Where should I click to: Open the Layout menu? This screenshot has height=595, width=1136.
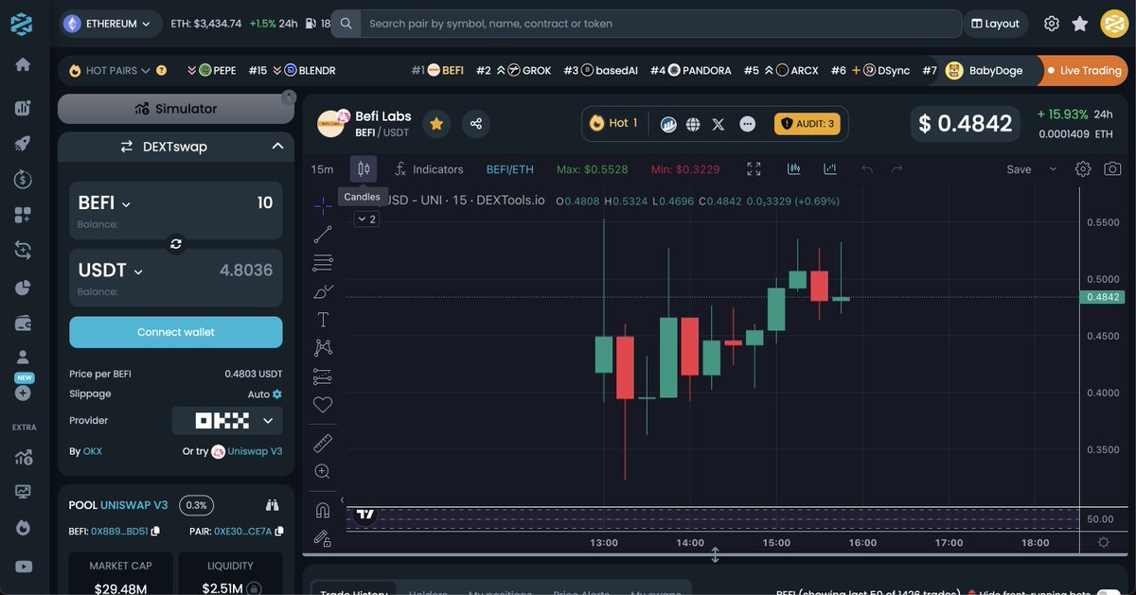(995, 24)
